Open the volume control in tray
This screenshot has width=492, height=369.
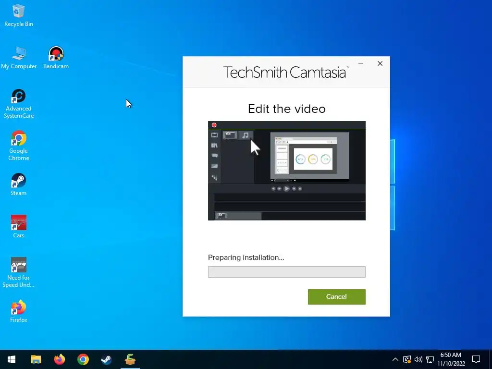coord(418,359)
